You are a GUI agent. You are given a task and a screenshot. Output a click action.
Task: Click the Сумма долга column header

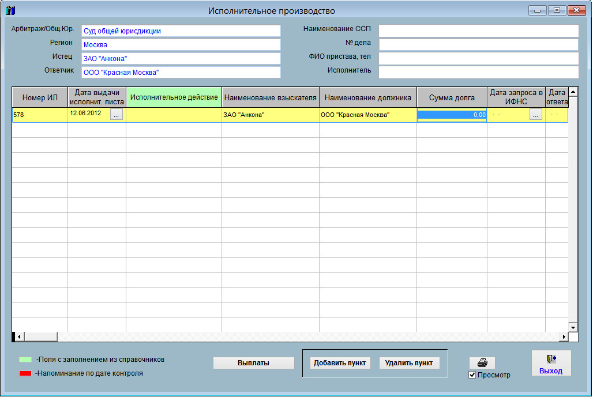point(452,97)
